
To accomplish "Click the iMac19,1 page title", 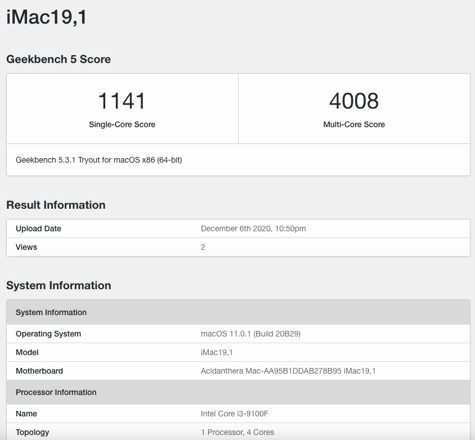I will pyautogui.click(x=47, y=17).
